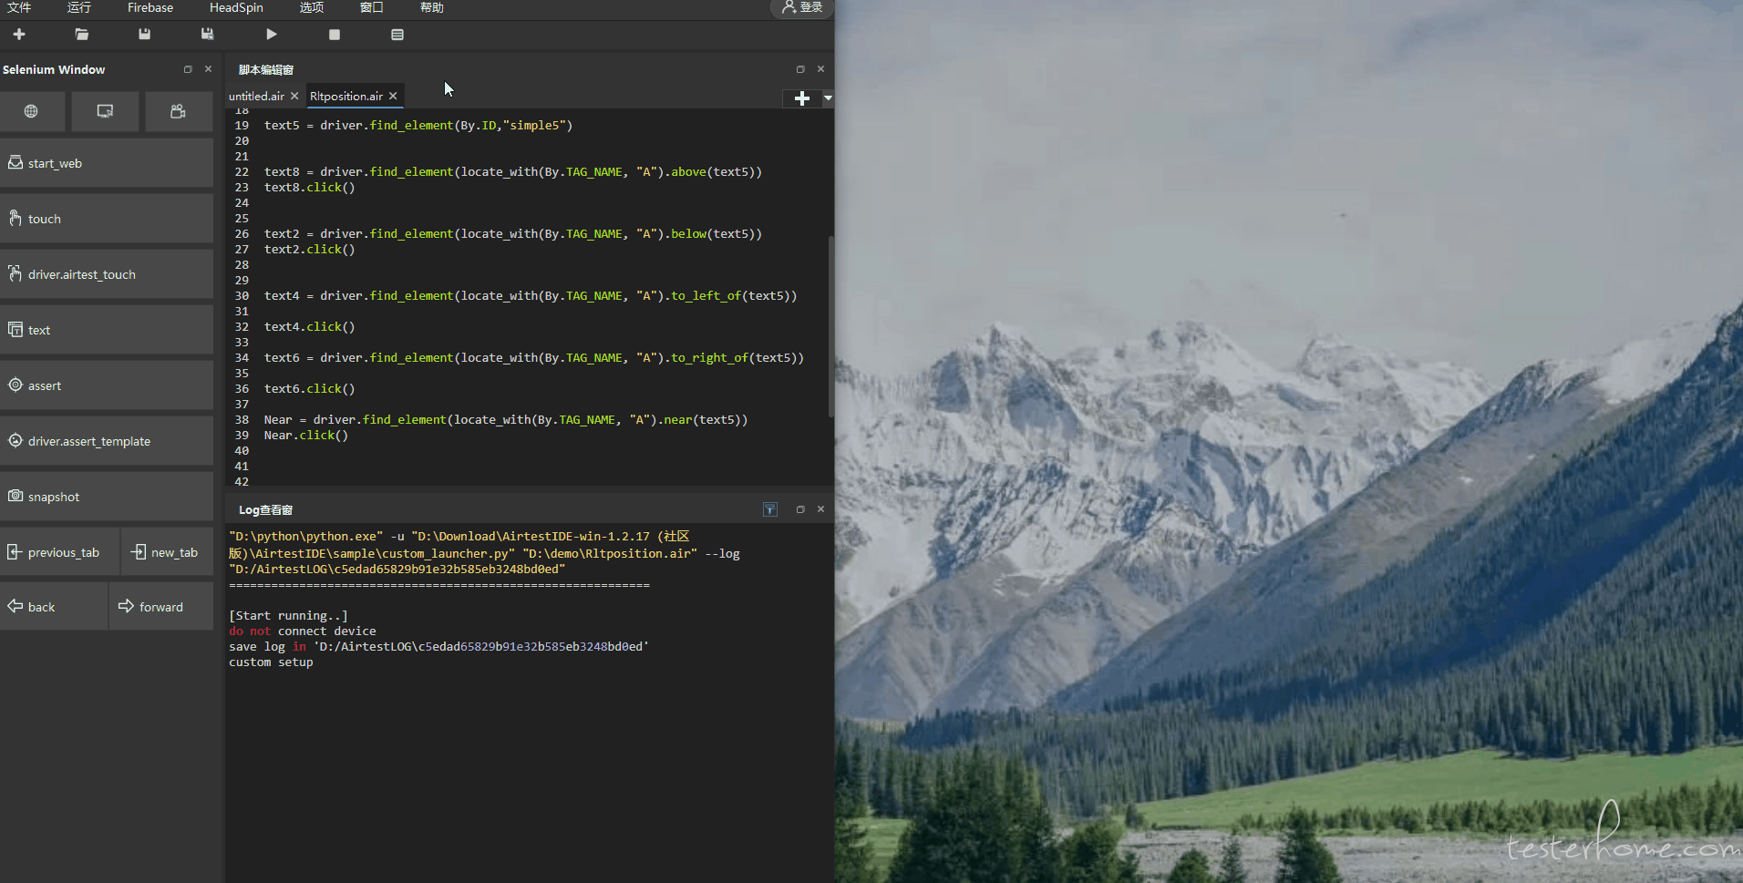Open the log report viewer icon
Screen dimensions: 1743x883
pos(397,35)
